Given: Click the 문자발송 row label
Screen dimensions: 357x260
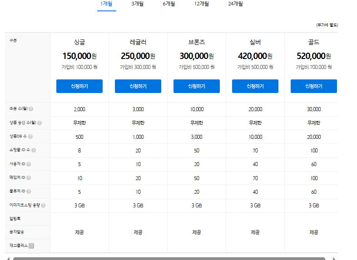Looking at the screenshot, I should pos(17,232).
